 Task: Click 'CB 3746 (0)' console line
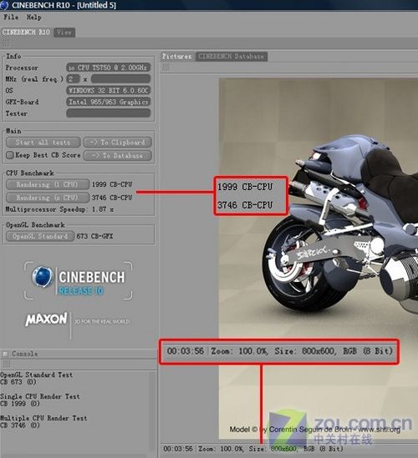pyautogui.click(x=20, y=425)
